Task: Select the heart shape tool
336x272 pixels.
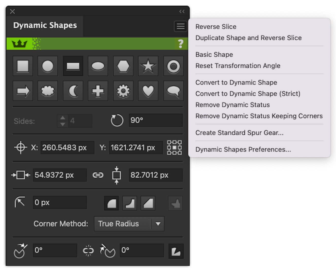Action: (x=148, y=91)
